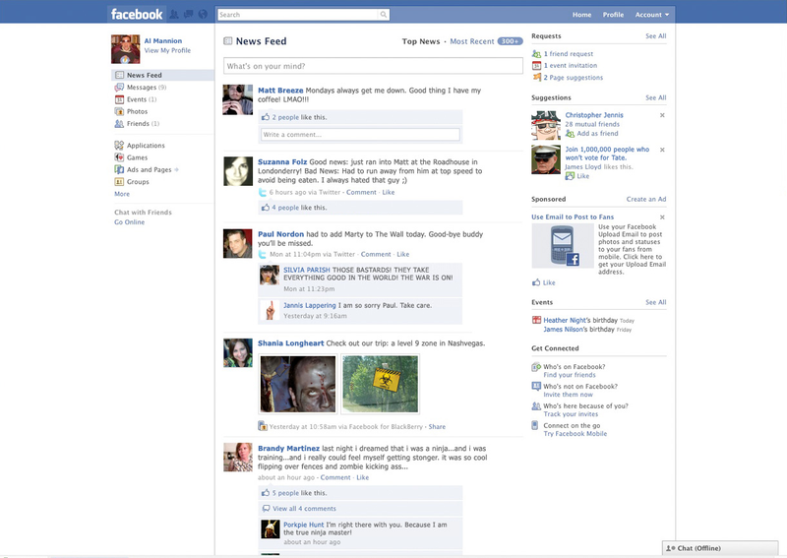Open the zombie face photo thumbnail

(x=298, y=384)
